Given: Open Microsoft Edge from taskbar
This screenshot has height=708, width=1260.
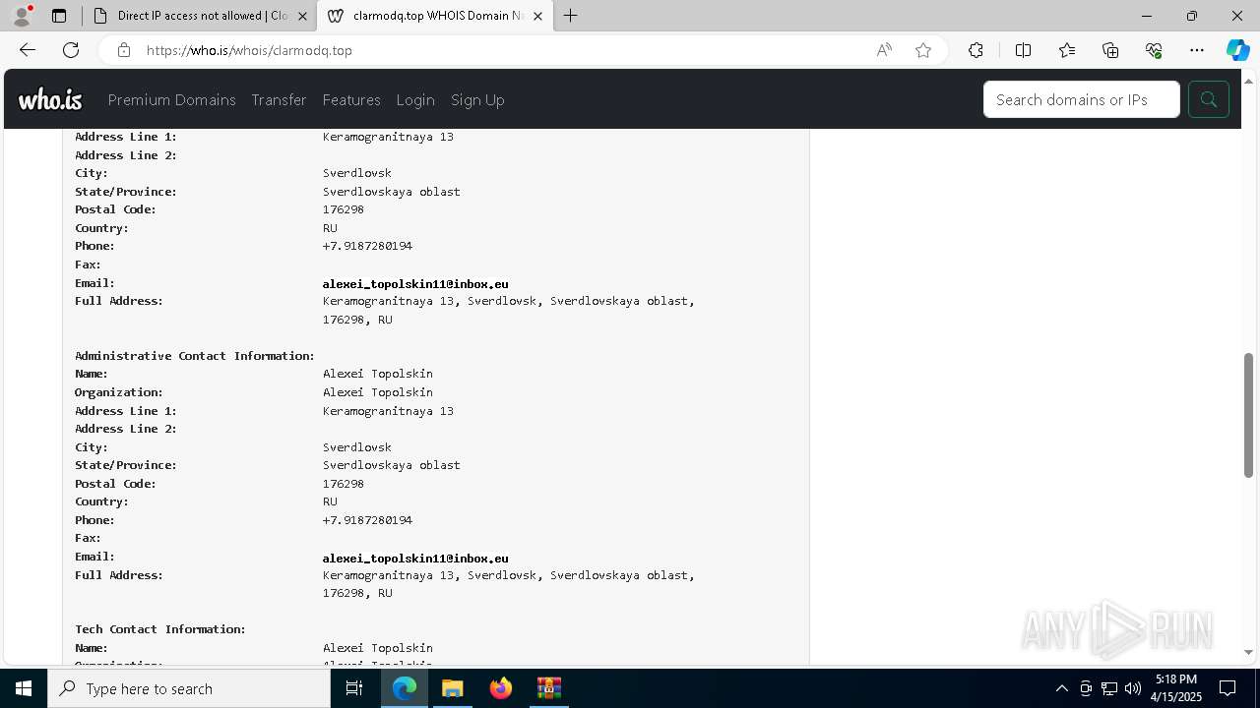Looking at the screenshot, I should click(x=405, y=688).
